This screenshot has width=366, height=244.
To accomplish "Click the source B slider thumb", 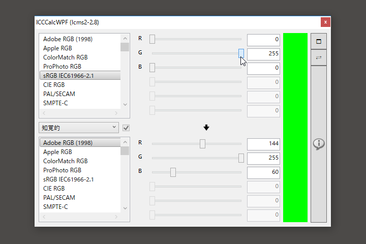I will click(152, 68).
